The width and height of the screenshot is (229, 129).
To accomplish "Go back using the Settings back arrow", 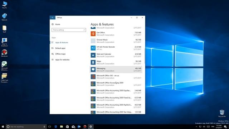I will click(x=53, y=18).
